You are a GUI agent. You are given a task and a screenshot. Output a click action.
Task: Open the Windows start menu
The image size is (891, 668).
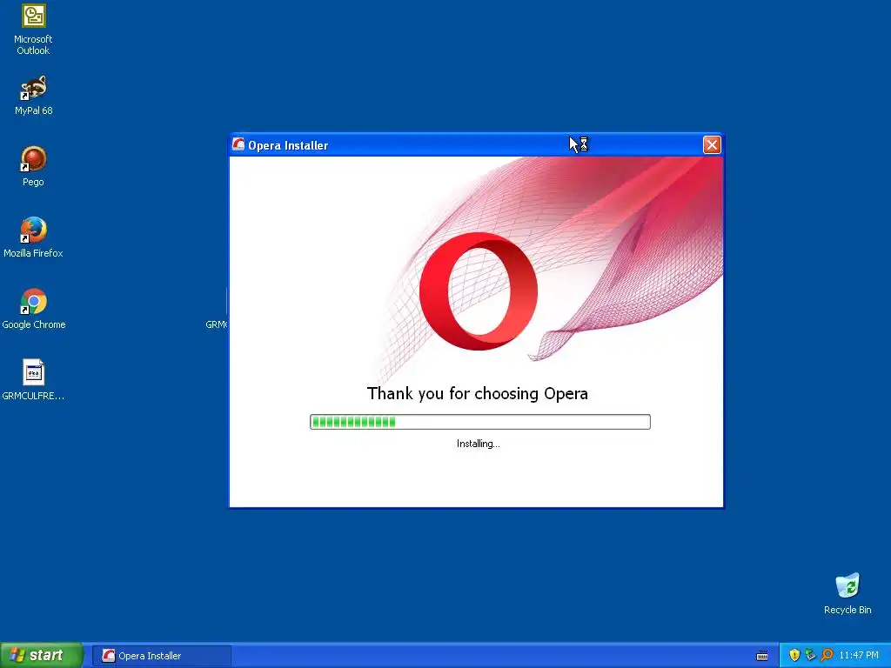pos(41,656)
